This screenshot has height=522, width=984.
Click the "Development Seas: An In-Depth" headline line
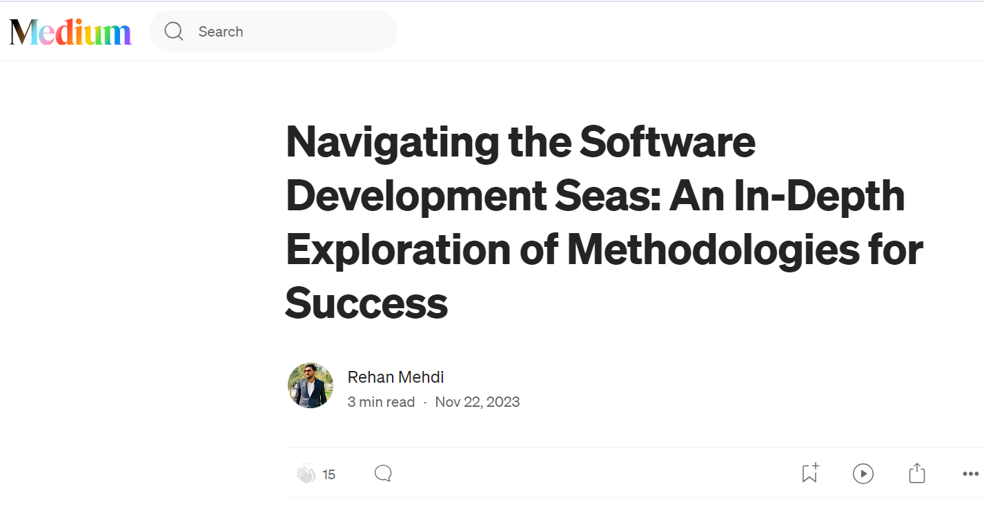596,195
